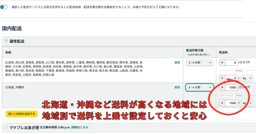Enable the マケプレお急ぎ便 checkbox
This screenshot has height=134, width=256.
pyautogui.click(x=6, y=127)
